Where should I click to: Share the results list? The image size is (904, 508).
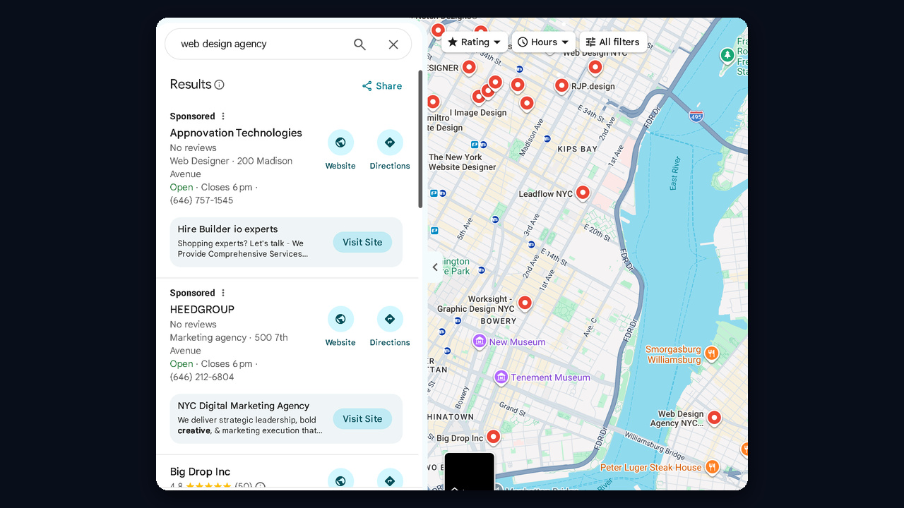[382, 86]
